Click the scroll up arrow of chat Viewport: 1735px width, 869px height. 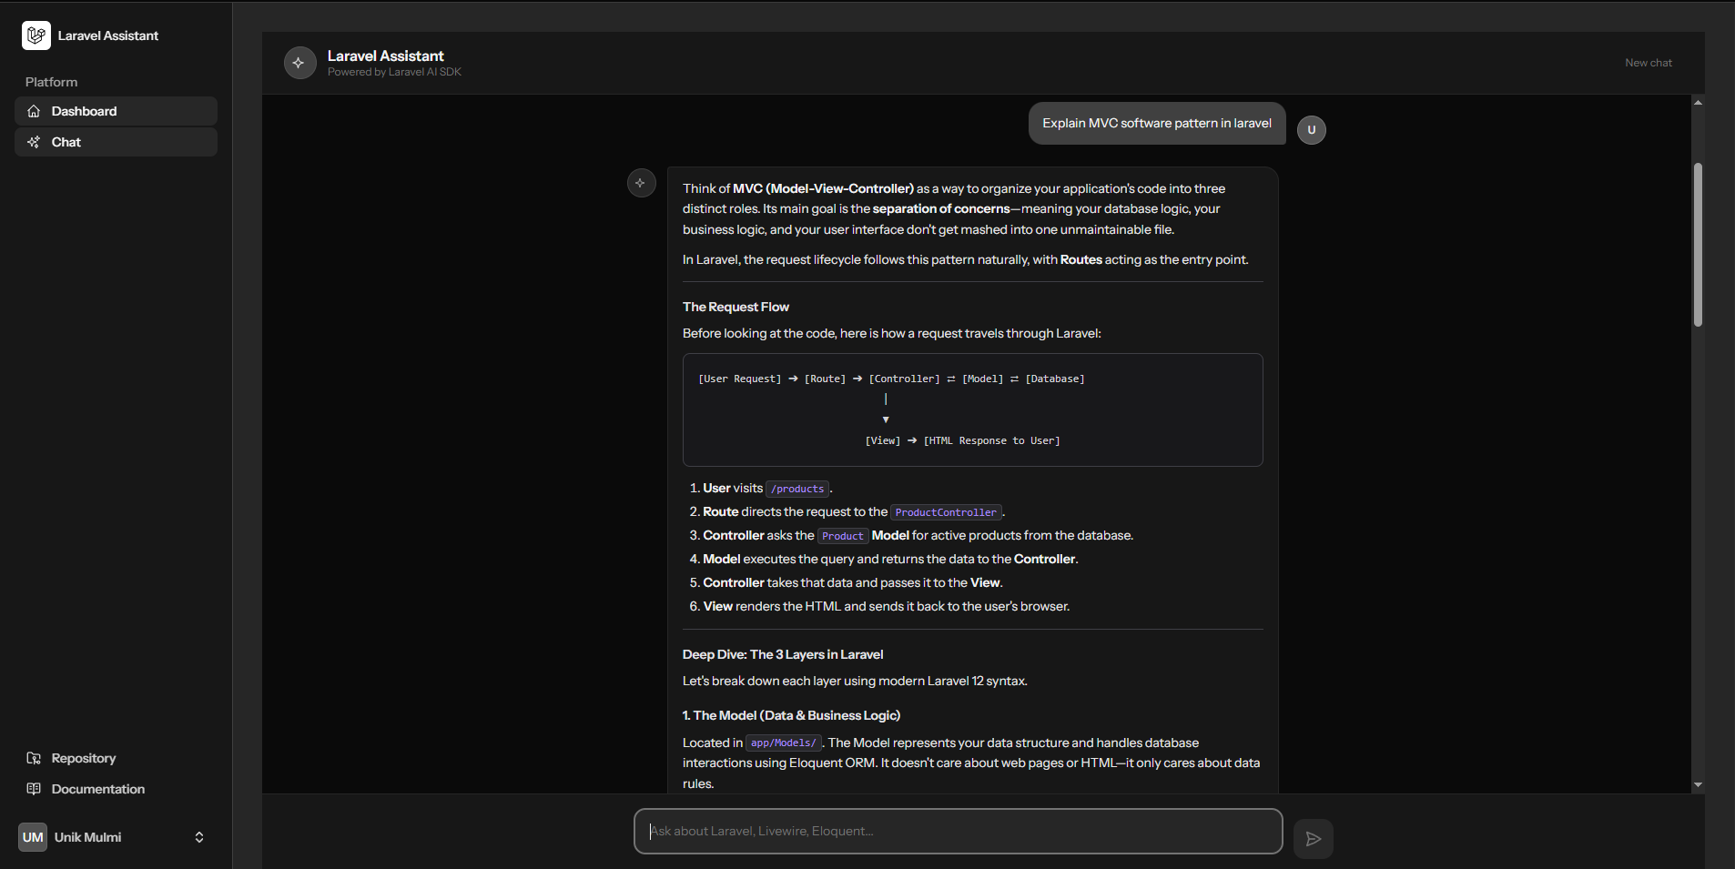pyautogui.click(x=1698, y=103)
